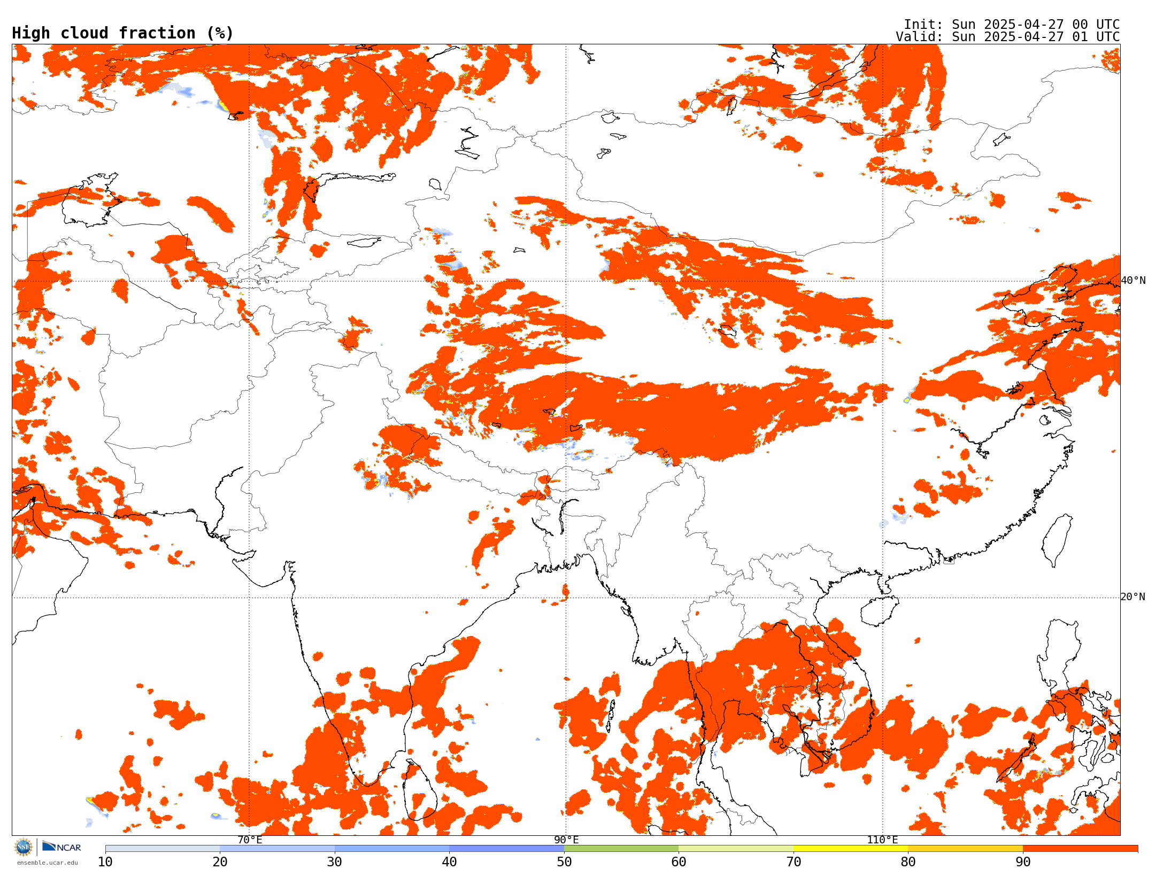Click Taiwan island on the map
The height and width of the screenshot is (869, 1155).
click(1058, 540)
